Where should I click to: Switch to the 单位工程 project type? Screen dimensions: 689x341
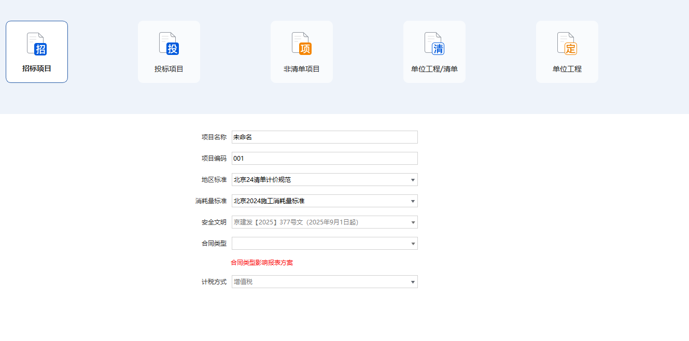pos(567,51)
